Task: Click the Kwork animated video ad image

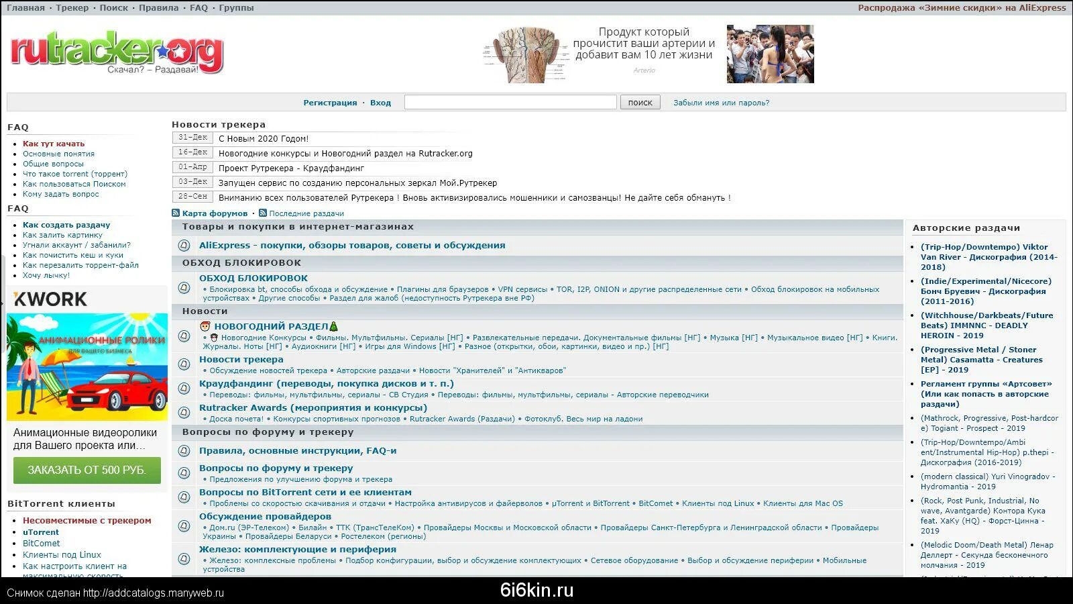Action: click(x=87, y=366)
